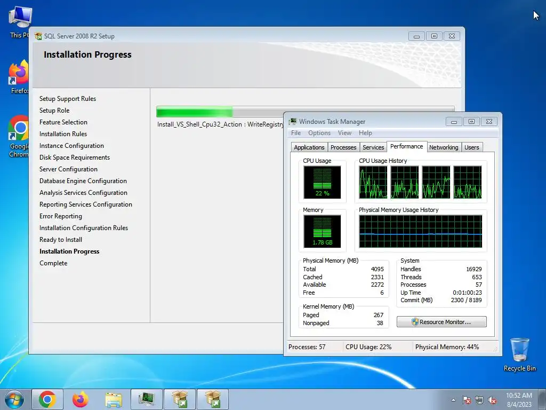Minimize the Windows Task Manager window

tap(454, 121)
